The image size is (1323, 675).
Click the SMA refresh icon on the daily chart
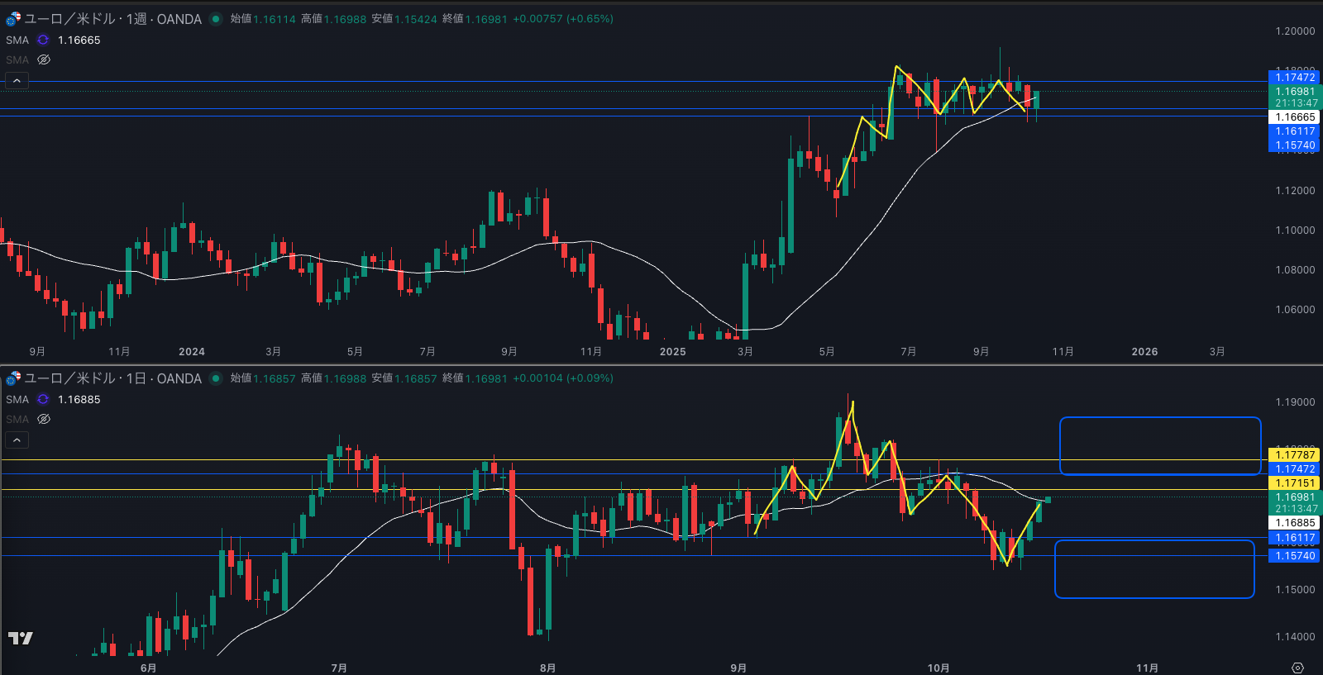point(43,399)
